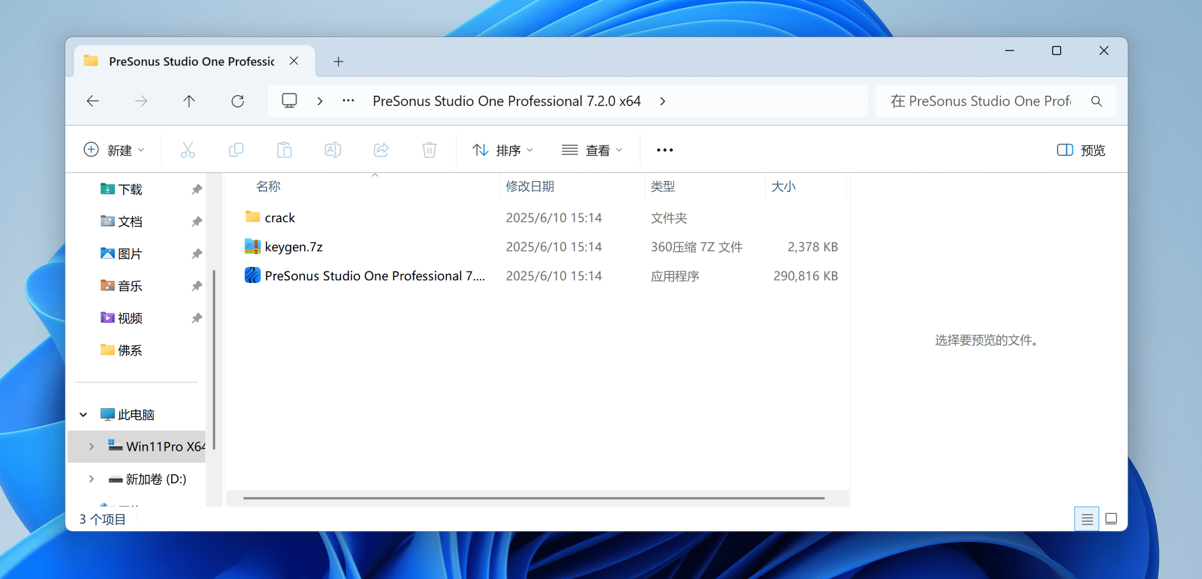This screenshot has width=1202, height=579.
Task: Expand the 新加卷 (D:) drive tree
Action: (x=91, y=479)
